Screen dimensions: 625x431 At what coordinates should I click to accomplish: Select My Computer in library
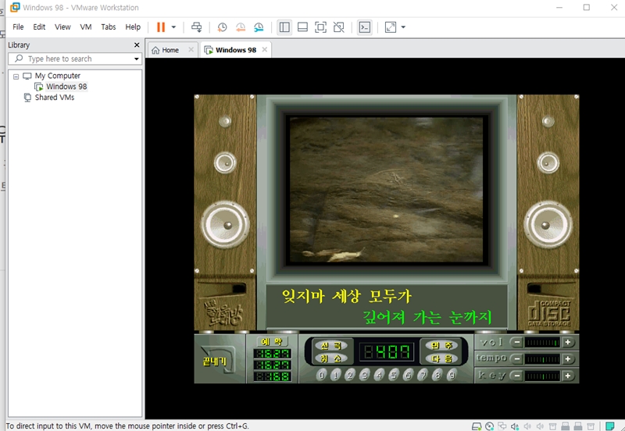point(57,76)
